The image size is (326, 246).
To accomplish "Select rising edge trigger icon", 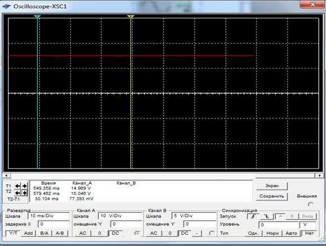I will pos(253,216).
